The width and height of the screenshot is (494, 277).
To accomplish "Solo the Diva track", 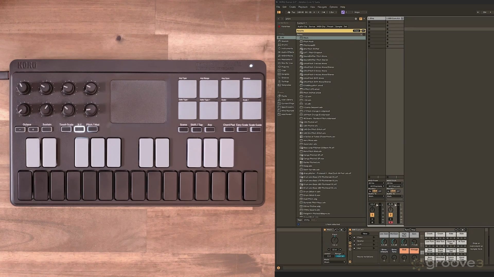I will click(372, 219).
